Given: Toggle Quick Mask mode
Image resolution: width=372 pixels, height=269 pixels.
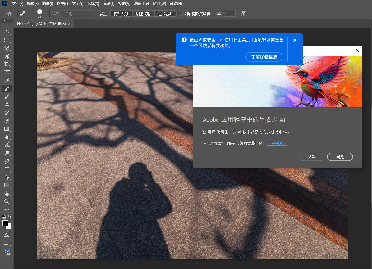Looking at the screenshot, I should coord(7,235).
